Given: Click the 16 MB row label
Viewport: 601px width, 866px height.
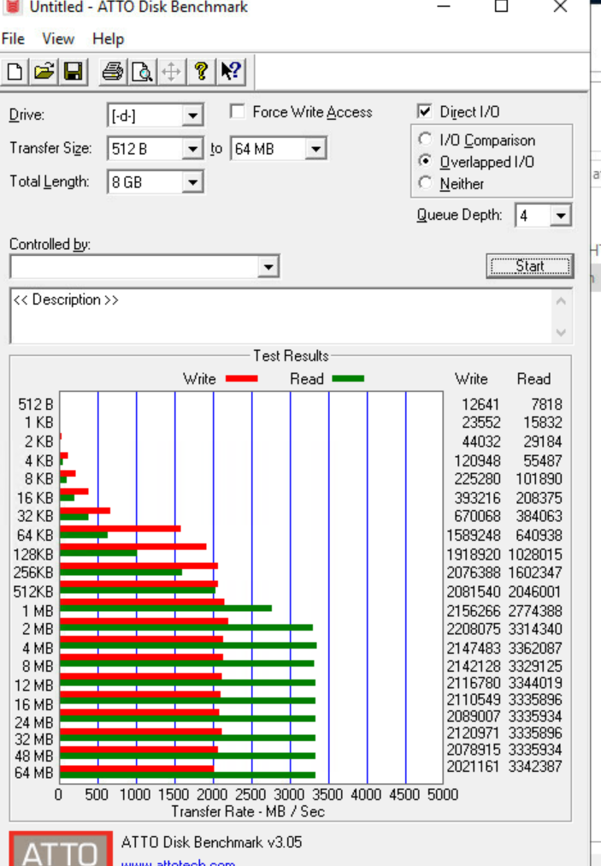Looking at the screenshot, I should click(x=33, y=705).
